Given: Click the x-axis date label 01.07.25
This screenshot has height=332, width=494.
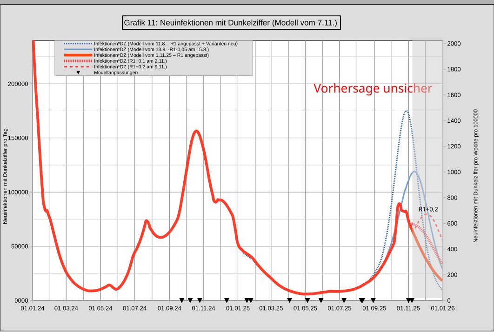Looking at the screenshot, I should pyautogui.click(x=339, y=308).
